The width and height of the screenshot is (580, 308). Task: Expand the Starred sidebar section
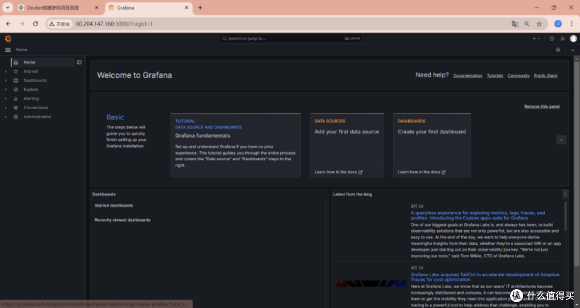(5, 71)
